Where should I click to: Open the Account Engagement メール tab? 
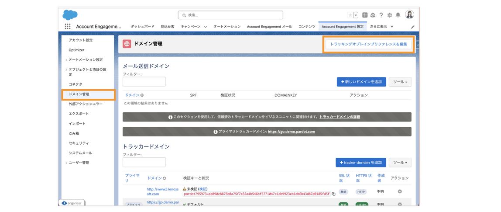coord(269,27)
